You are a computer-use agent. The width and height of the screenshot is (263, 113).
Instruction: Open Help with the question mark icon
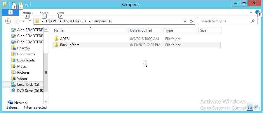[x=257, y=12]
